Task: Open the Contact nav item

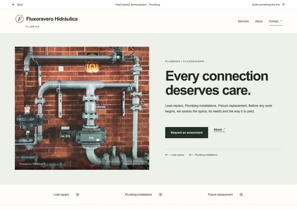Action: 276,21
